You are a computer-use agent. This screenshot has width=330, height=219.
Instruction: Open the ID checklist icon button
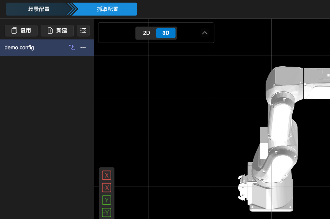click(x=83, y=31)
